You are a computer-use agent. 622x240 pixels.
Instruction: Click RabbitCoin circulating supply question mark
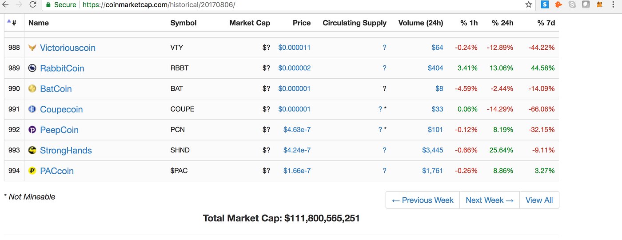[384, 68]
